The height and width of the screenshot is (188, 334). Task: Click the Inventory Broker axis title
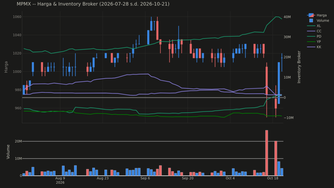pos(299,67)
